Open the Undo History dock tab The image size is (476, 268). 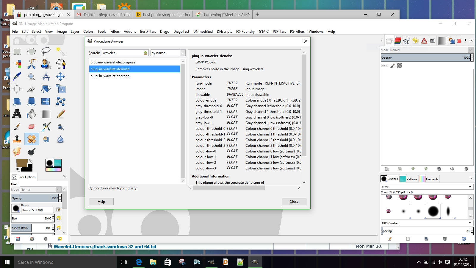[415, 40]
